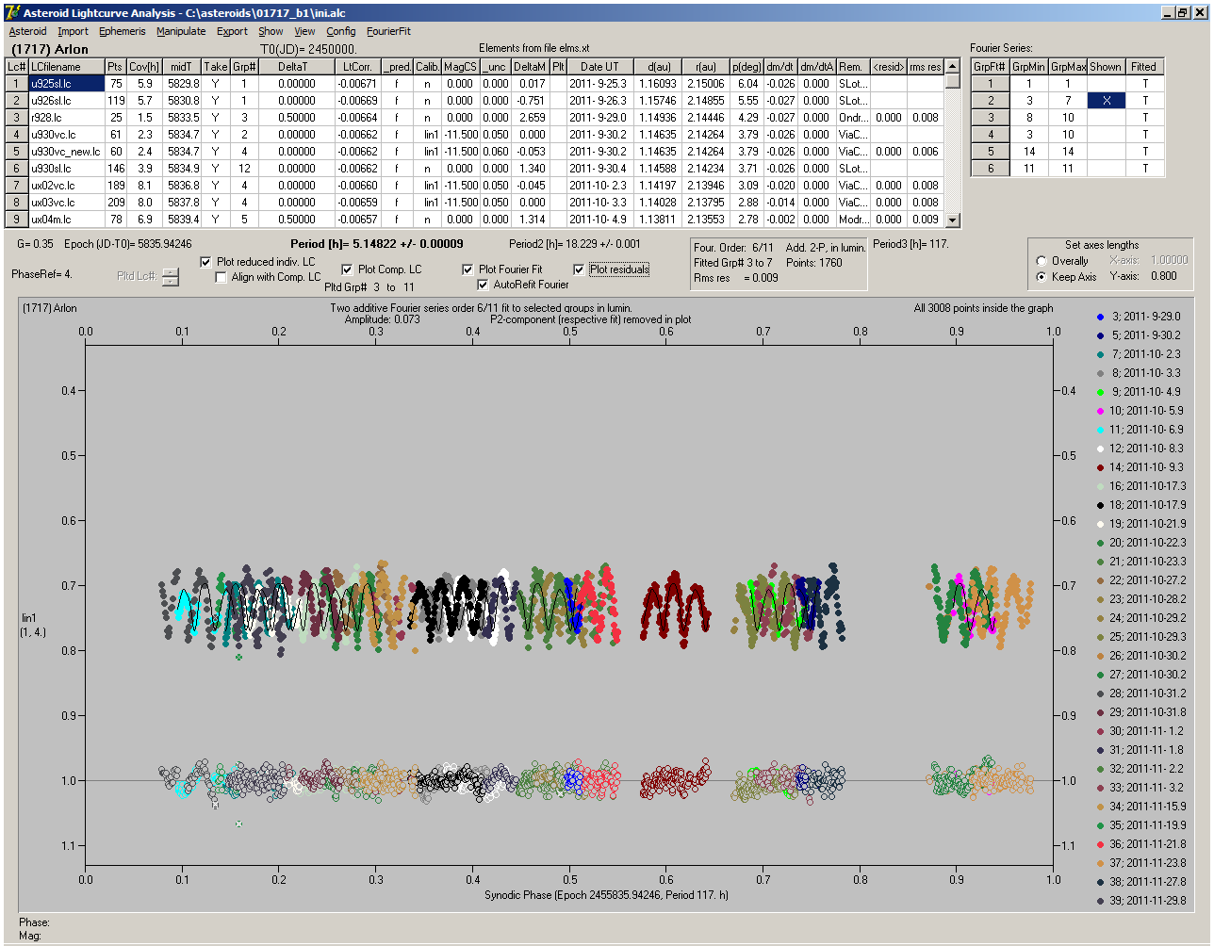Click the marked Shown cell in Fourier row 2
Screen dimensions: 1214x946
(1106, 101)
